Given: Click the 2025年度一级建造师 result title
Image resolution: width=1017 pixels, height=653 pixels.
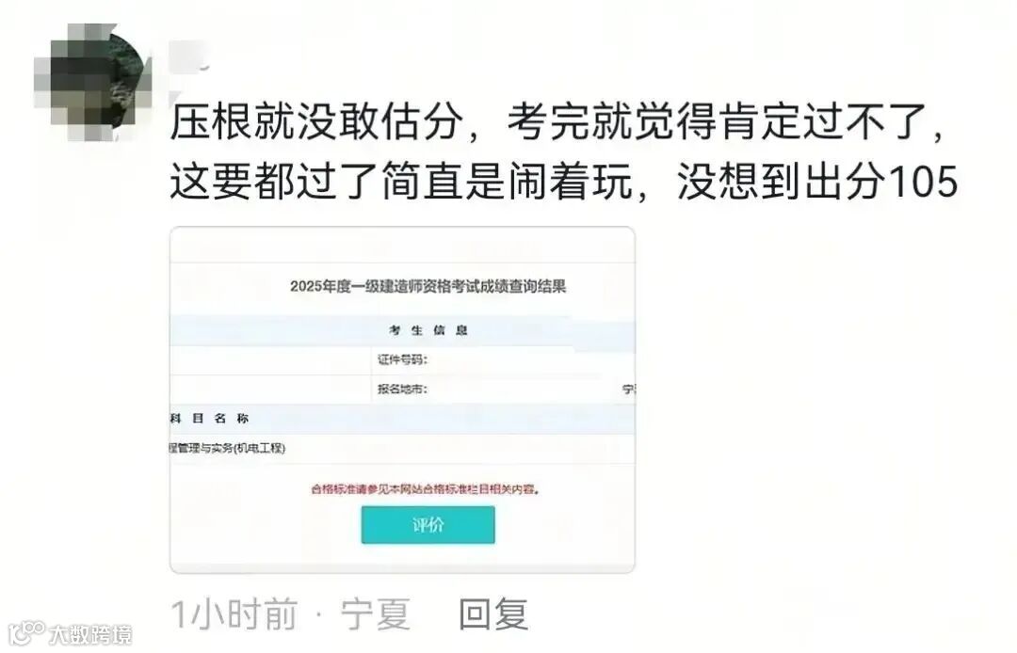Looking at the screenshot, I should (x=428, y=286).
